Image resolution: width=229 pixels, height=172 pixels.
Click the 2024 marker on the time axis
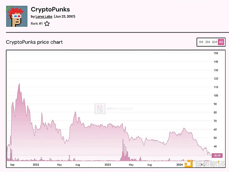tap(180, 164)
